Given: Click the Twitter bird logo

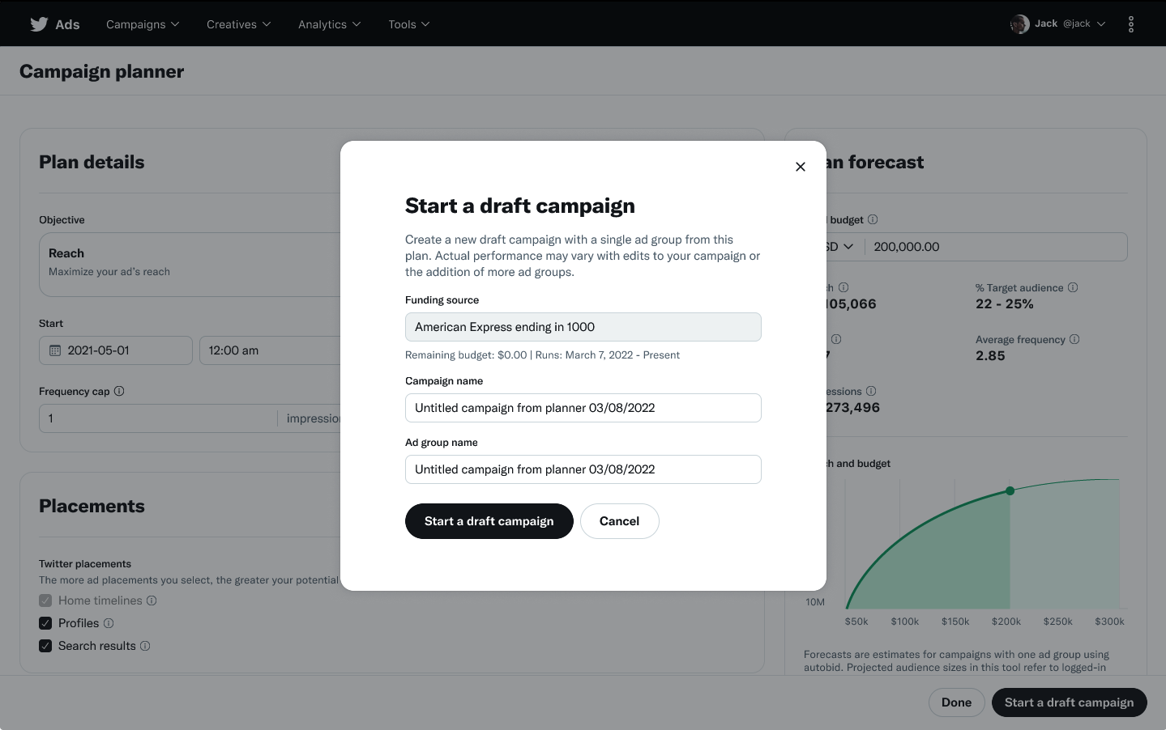Looking at the screenshot, I should 39,24.
